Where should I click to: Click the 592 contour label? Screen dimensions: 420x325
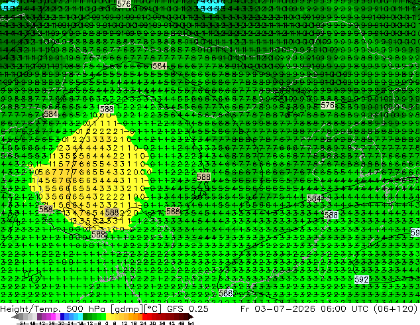coord(361,280)
